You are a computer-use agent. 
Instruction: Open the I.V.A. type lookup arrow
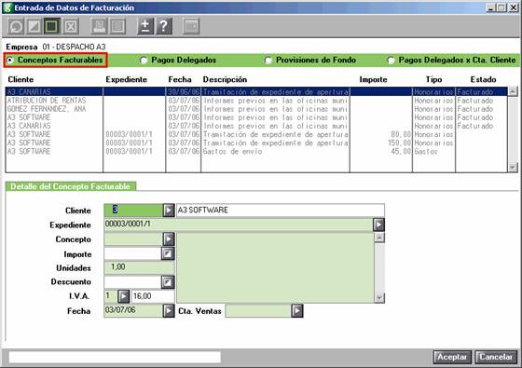tap(124, 296)
